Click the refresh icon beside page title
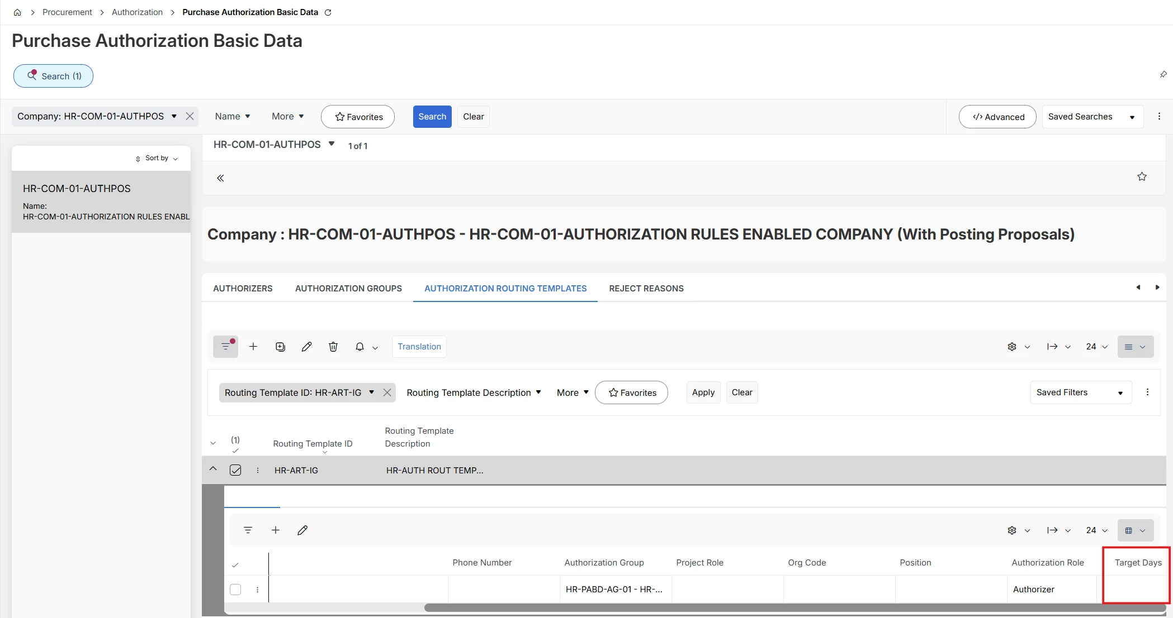This screenshot has height=618, width=1173. 328,12
